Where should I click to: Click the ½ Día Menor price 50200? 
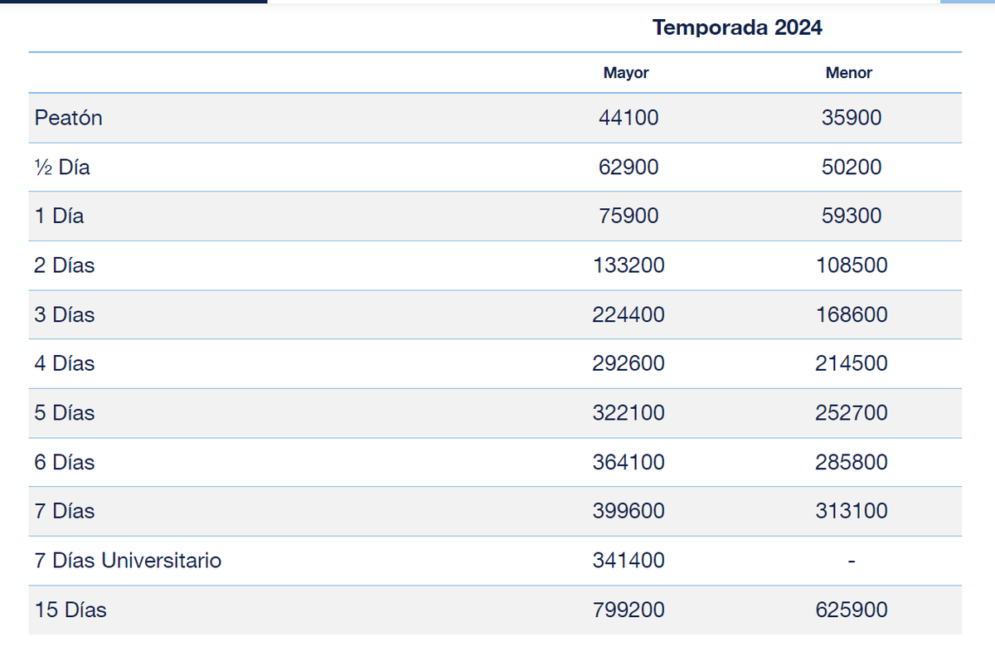point(852,168)
